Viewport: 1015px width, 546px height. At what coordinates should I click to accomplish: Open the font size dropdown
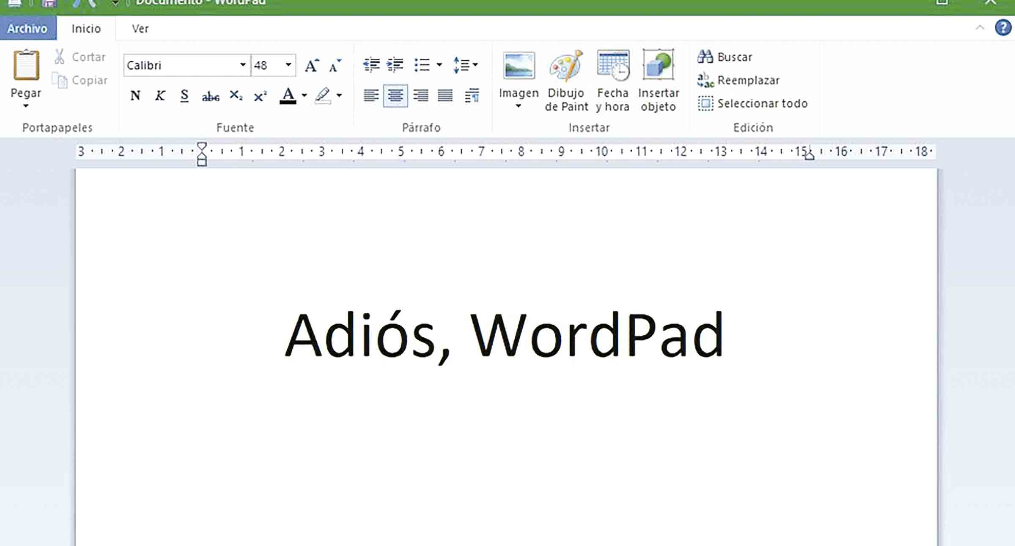[x=288, y=65]
